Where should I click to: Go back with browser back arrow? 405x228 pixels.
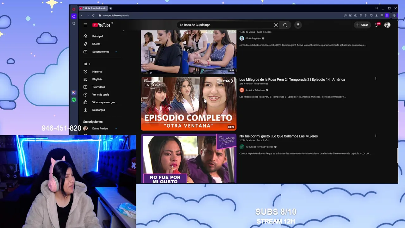[82, 15]
